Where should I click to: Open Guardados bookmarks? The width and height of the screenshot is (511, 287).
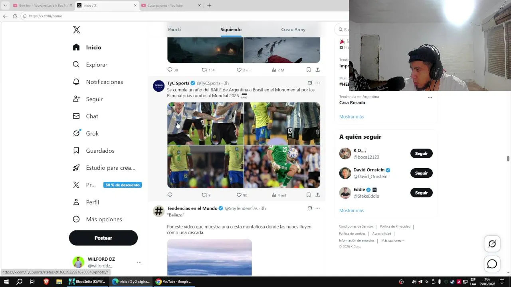pyautogui.click(x=94, y=151)
